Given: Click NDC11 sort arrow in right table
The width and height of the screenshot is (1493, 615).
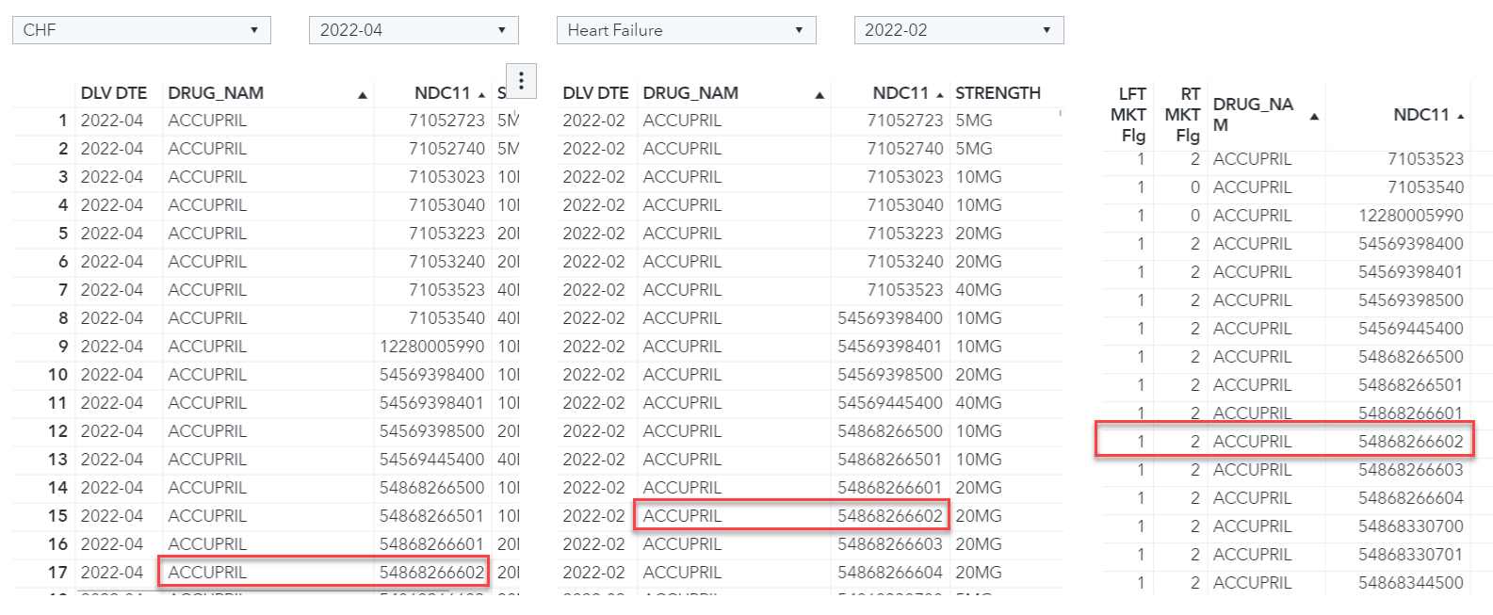Looking at the screenshot, I should 1461,117.
